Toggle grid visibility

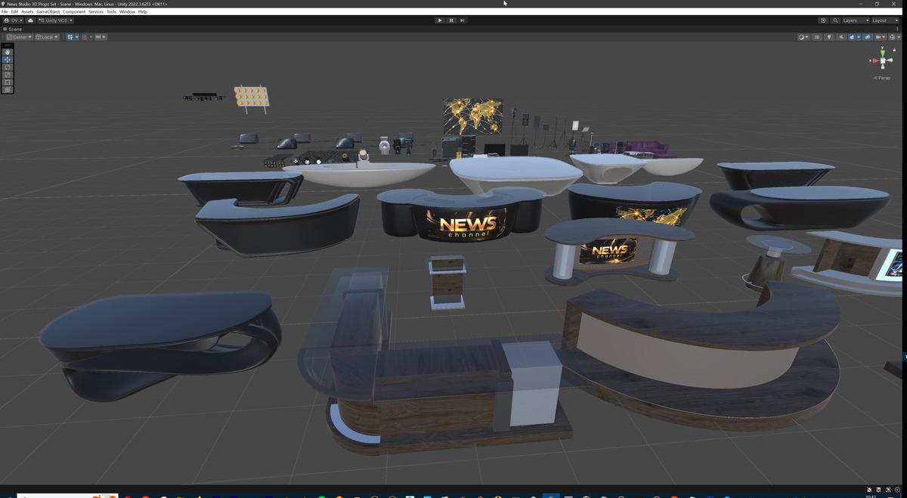click(70, 37)
